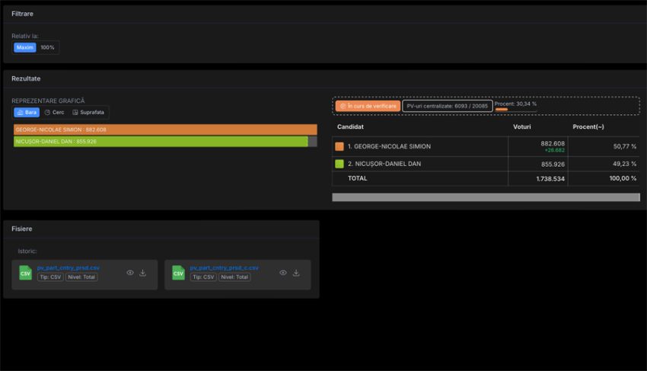Switch chart to Bara view
Screen dimensions: 647x371
(27, 112)
